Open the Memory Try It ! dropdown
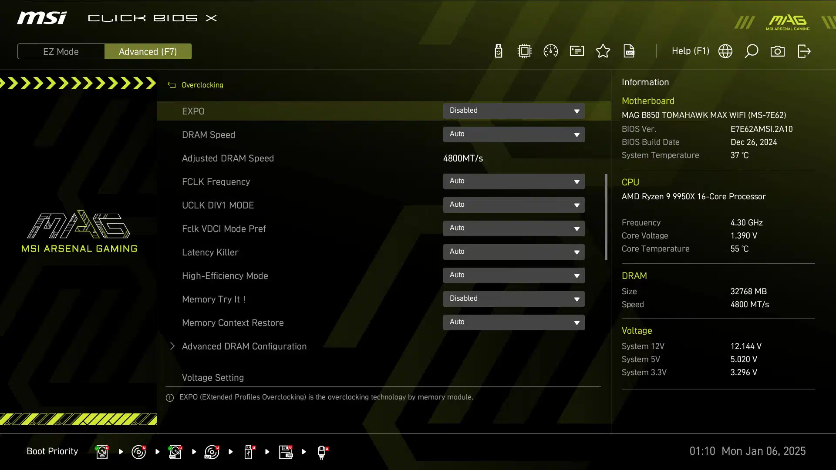The height and width of the screenshot is (470, 836). 514,299
